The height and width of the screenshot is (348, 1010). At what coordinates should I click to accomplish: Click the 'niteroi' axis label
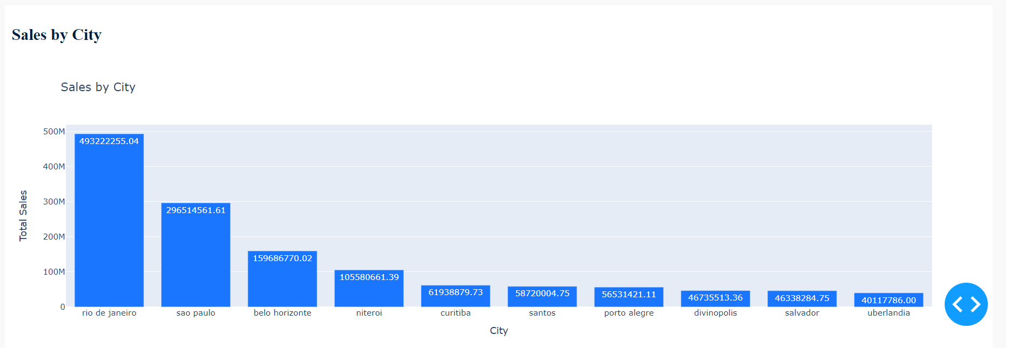click(369, 313)
